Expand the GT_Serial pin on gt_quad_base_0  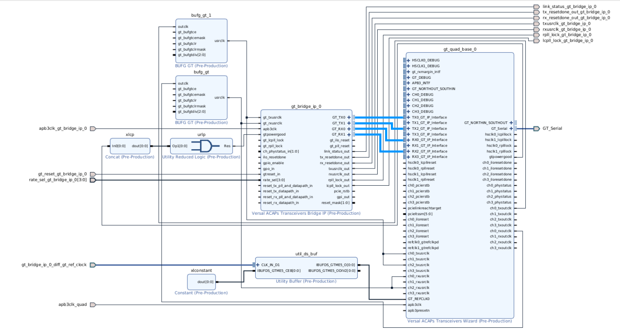tap(511, 128)
